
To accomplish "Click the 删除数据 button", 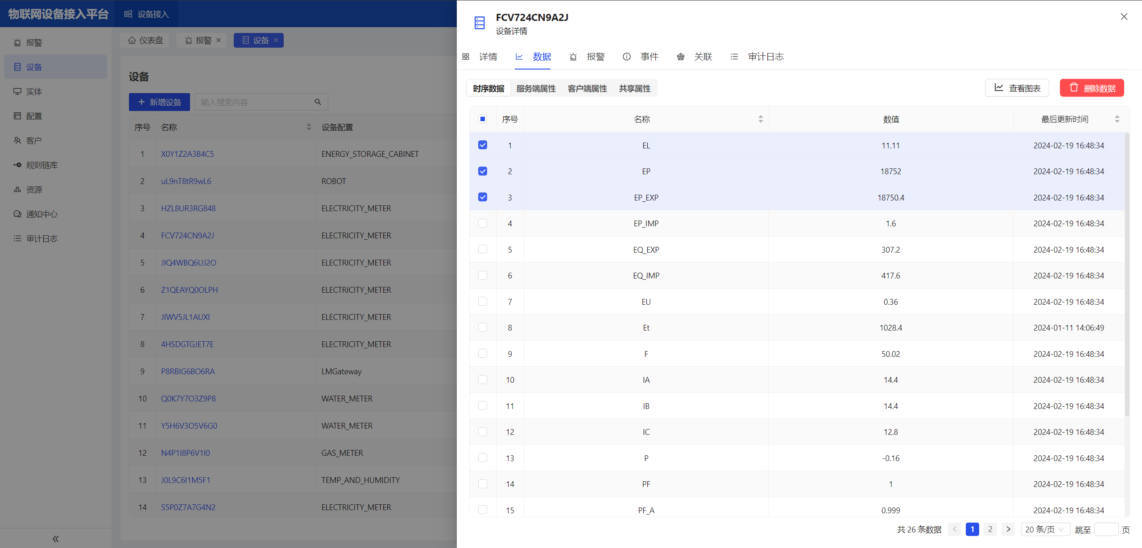I will pyautogui.click(x=1092, y=88).
